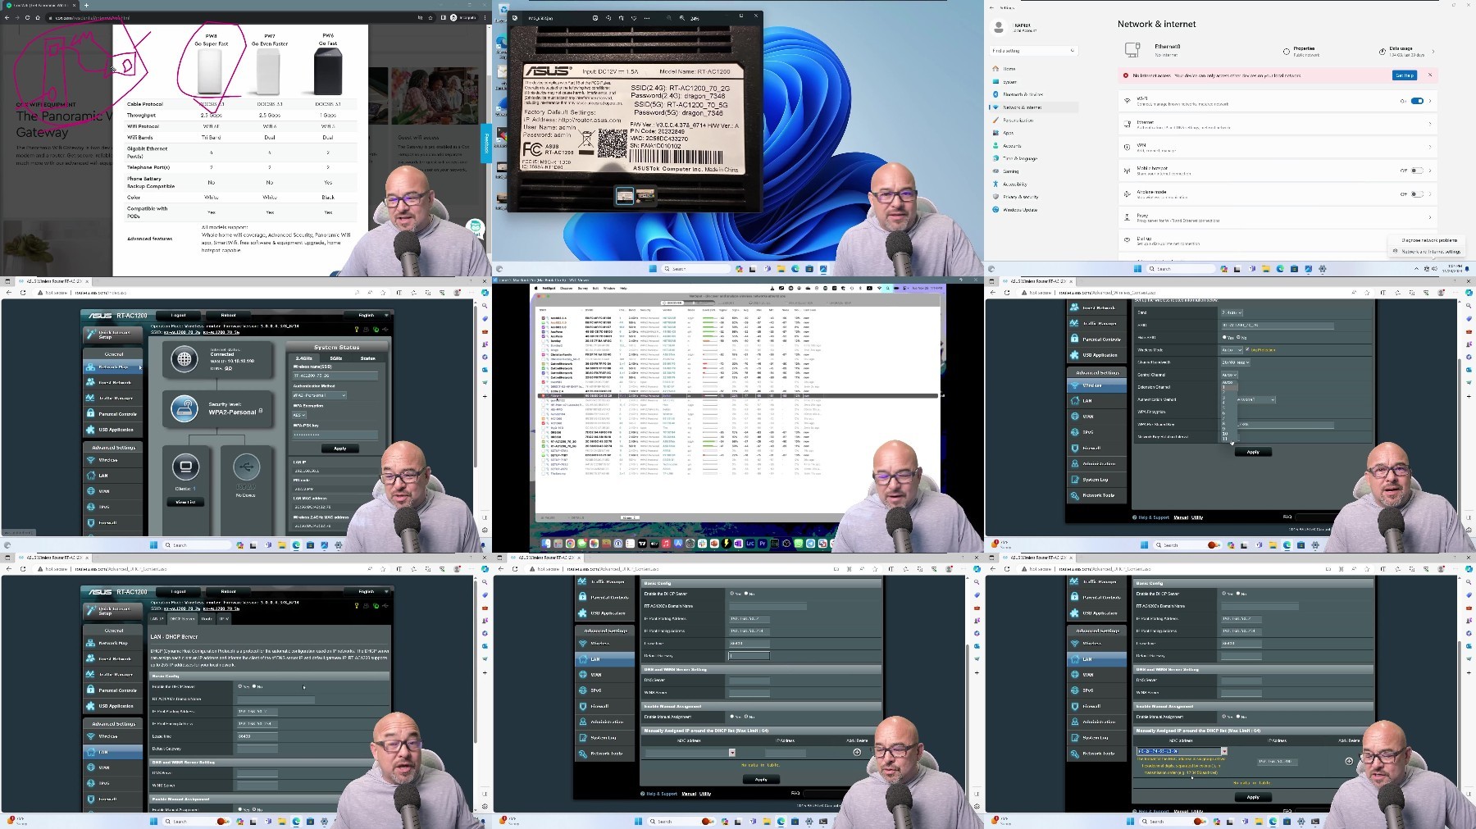
Task: Expand the VPN row chevron in Settings
Action: 1430,148
